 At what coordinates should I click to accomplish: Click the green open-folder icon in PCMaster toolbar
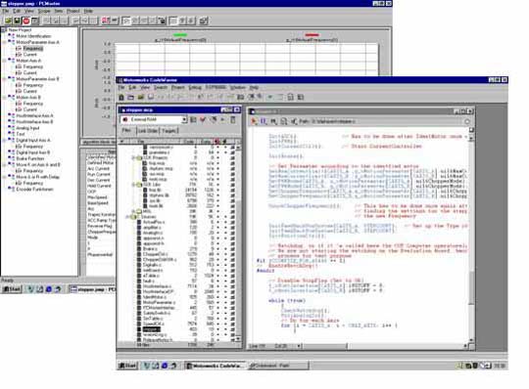pos(8,21)
